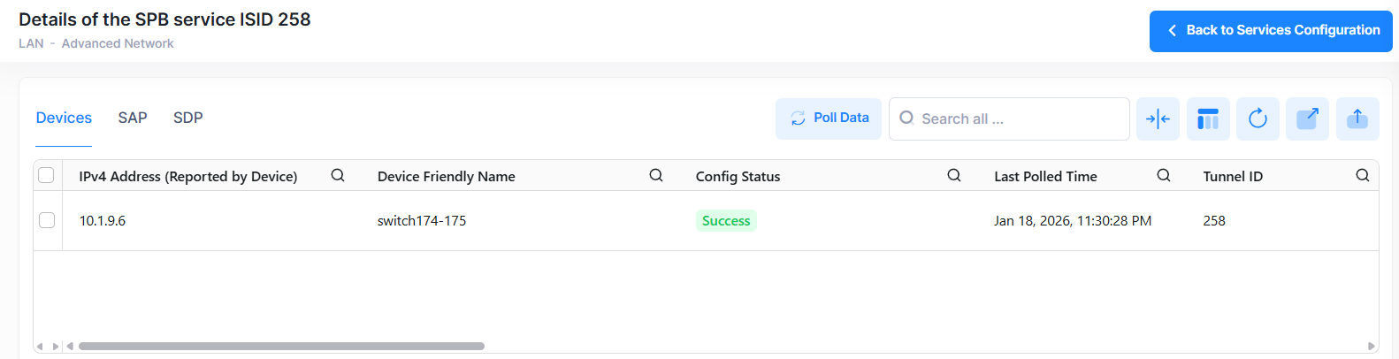The width and height of the screenshot is (1399, 359).
Task: Switch to the SAP tab
Action: 133,118
